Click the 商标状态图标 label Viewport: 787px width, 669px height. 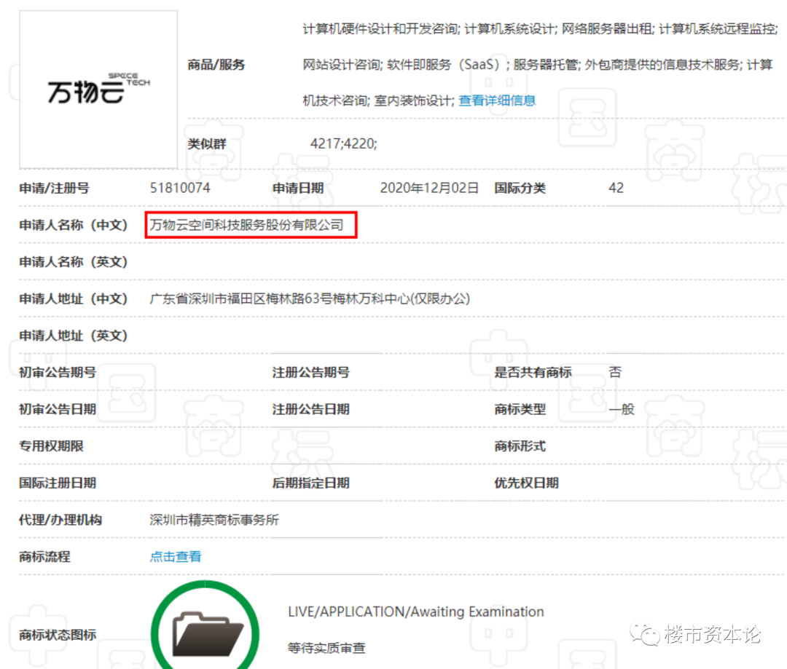coord(58,635)
